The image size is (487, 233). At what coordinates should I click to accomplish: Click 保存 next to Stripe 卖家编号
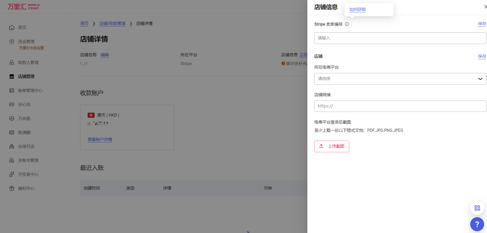tap(482, 24)
